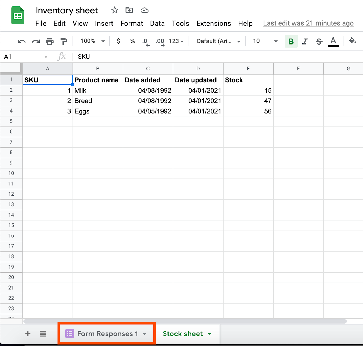The image size is (363, 346).
Task: Open the Insert menu
Action: 104,23
